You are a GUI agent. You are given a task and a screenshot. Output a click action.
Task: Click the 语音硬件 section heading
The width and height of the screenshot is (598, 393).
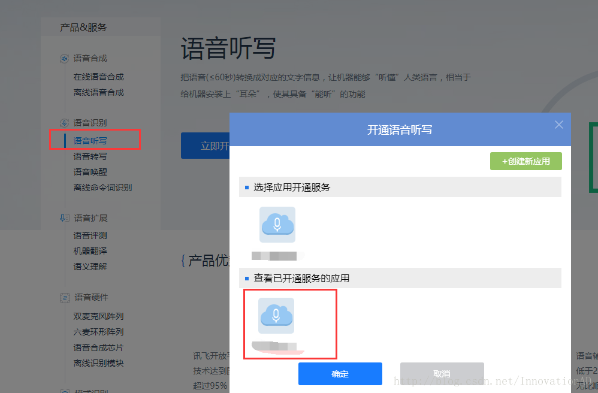click(x=91, y=297)
